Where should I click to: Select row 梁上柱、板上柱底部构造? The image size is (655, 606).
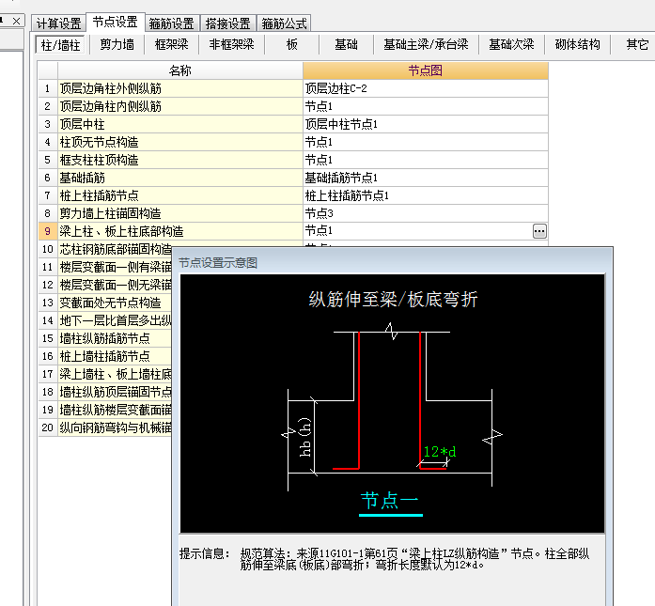[180, 231]
